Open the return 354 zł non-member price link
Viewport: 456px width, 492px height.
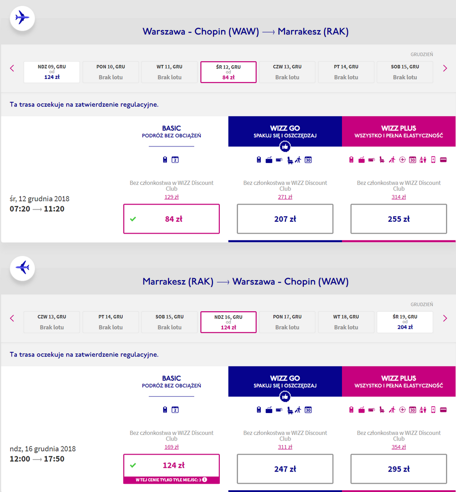point(399,447)
